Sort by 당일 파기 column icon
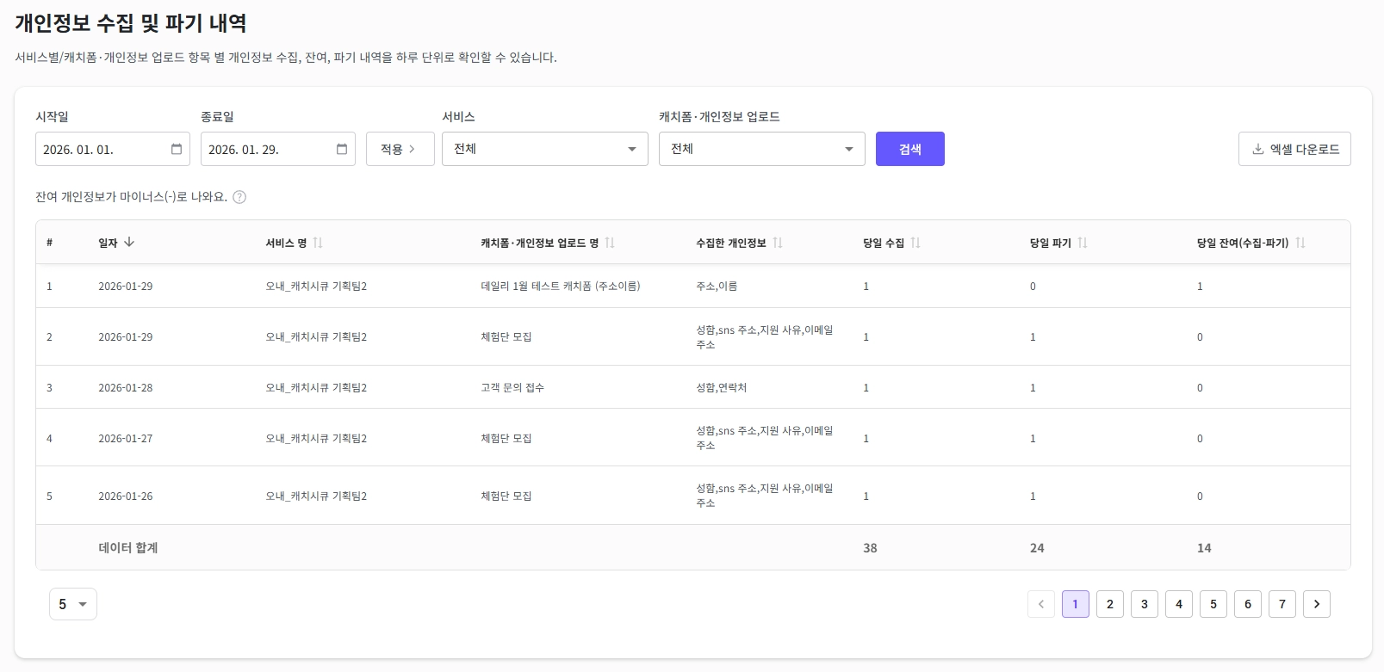The width and height of the screenshot is (1384, 672). pyautogui.click(x=1083, y=243)
